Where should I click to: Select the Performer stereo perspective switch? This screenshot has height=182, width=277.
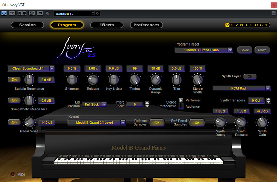(x=181, y=100)
